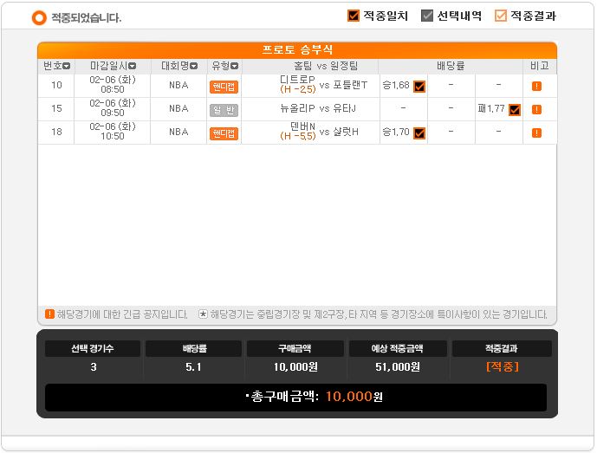Click the exclamation legend icon in footer note

50,314
